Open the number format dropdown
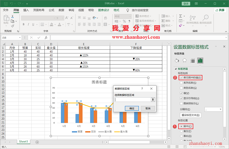This screenshot has width=229, height=149. (130, 16)
